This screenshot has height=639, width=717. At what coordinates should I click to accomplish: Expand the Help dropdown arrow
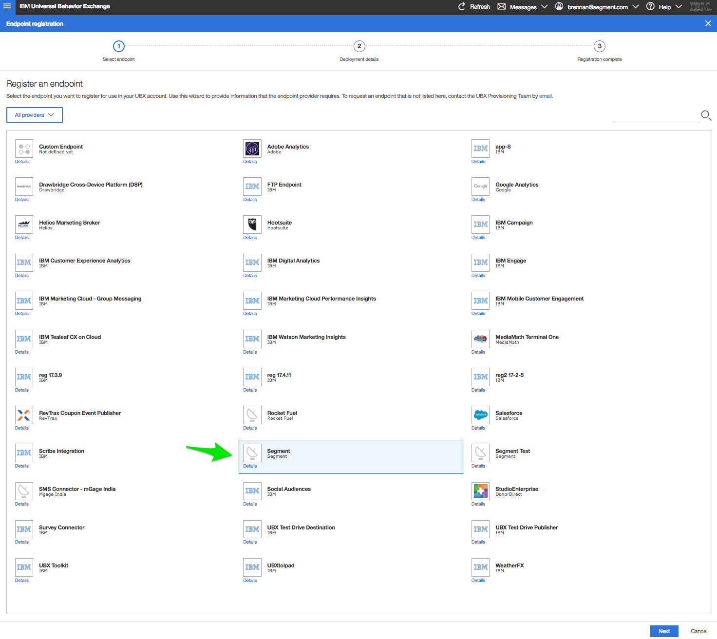click(679, 7)
